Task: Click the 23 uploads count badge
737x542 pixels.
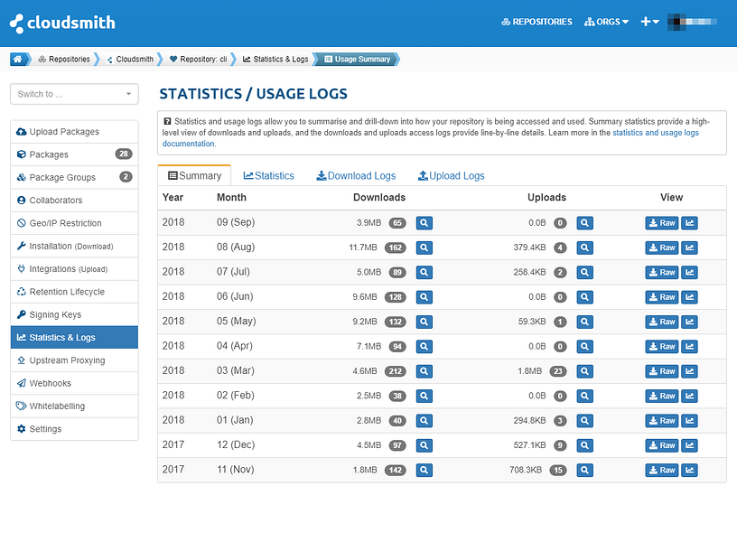Action: point(558,371)
